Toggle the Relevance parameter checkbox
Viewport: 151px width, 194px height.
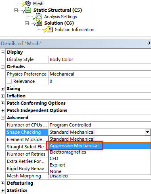pos(9,81)
